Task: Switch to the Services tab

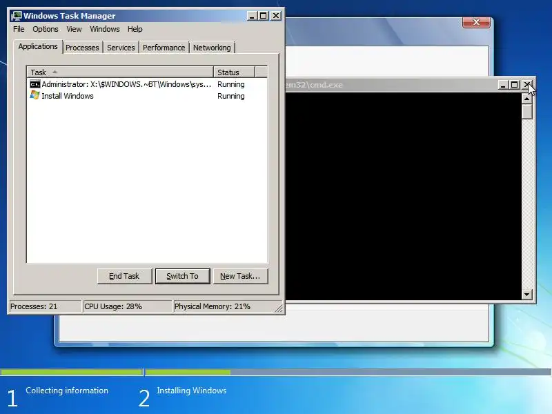Action: 121,48
